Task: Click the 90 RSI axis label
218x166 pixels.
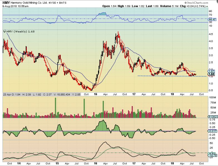Action: click(210, 11)
